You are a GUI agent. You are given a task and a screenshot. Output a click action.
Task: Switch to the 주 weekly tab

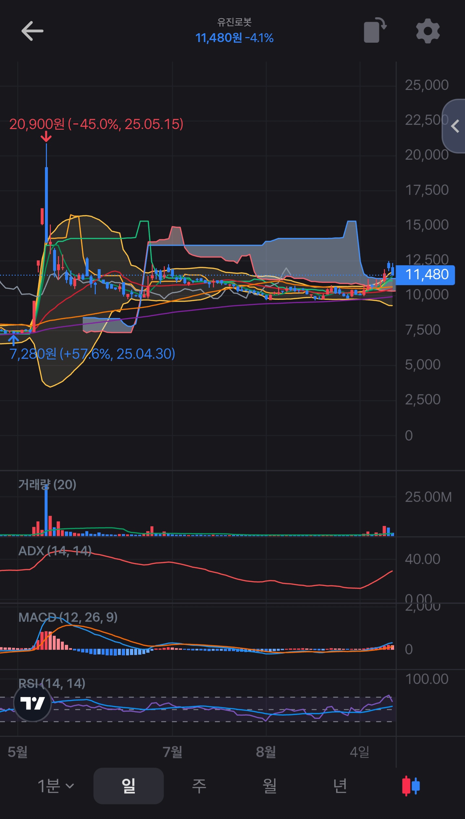point(199,786)
